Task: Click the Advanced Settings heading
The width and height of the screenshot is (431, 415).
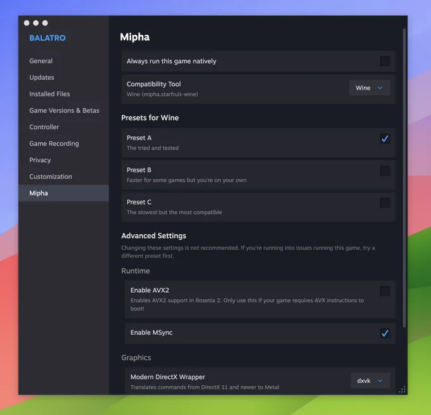Action: pos(153,236)
